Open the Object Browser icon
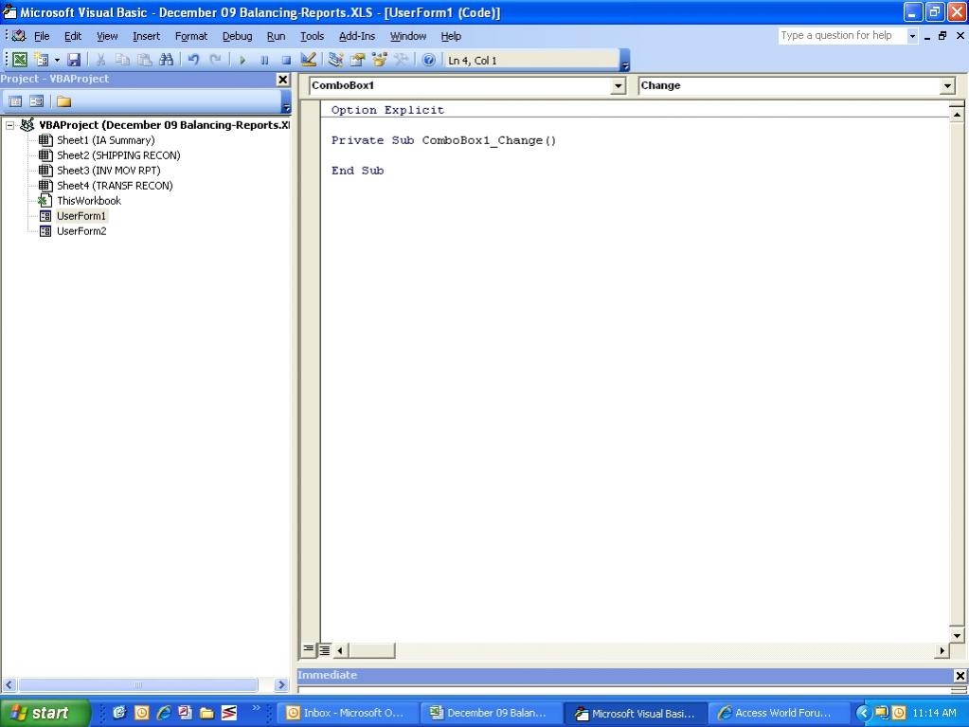The height and width of the screenshot is (727, 969). point(379,60)
